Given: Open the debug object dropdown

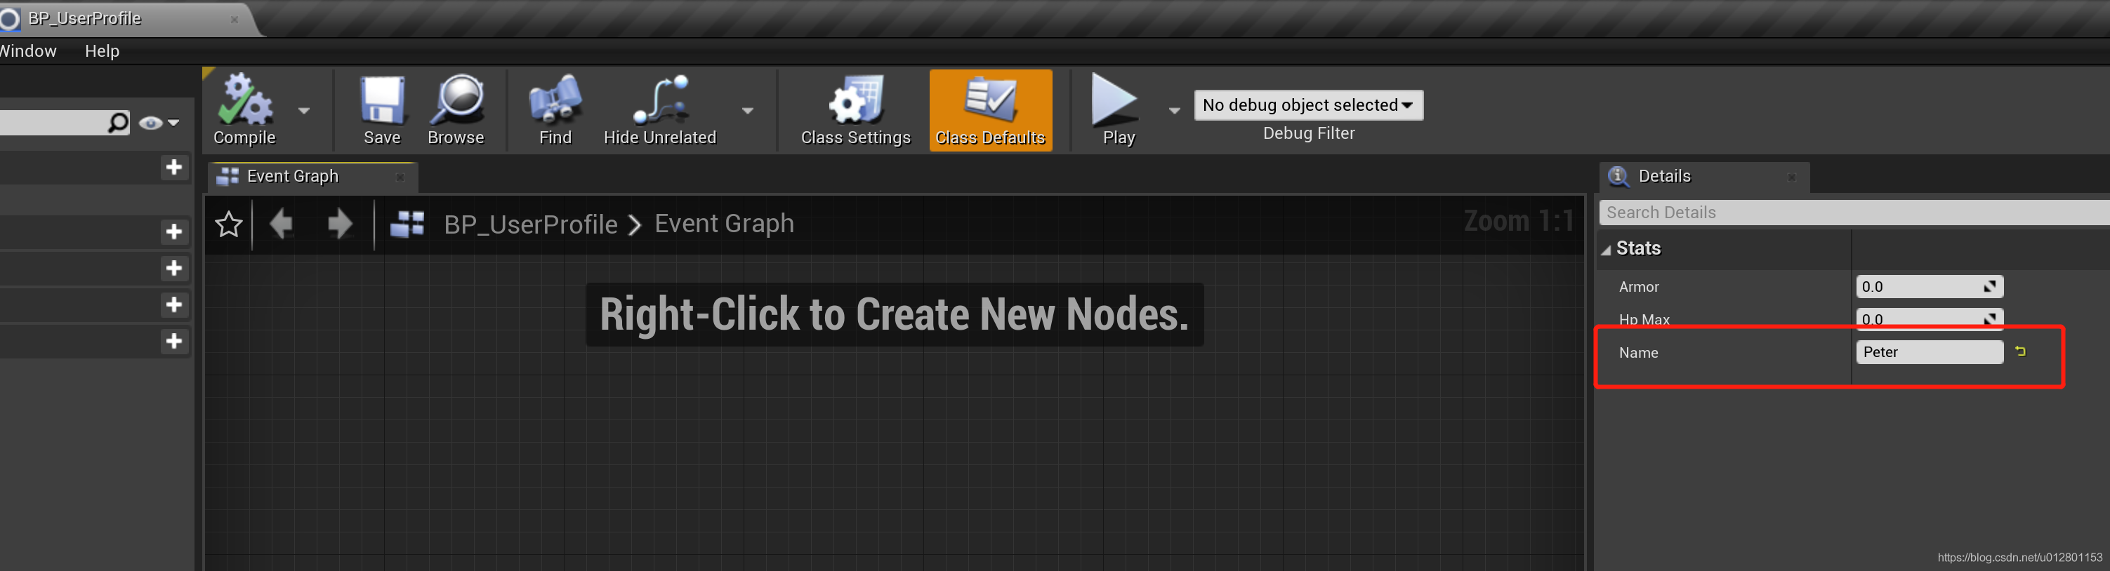Looking at the screenshot, I should coord(1308,105).
